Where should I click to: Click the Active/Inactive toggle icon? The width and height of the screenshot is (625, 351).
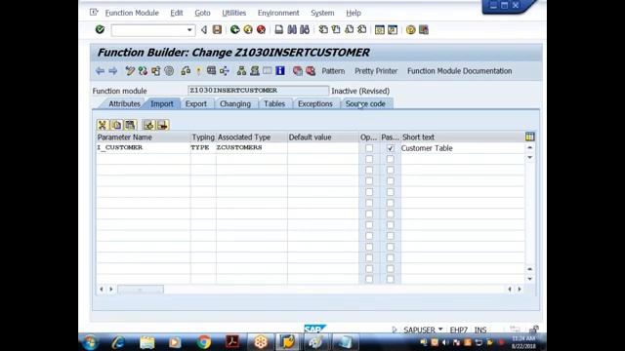(x=143, y=71)
